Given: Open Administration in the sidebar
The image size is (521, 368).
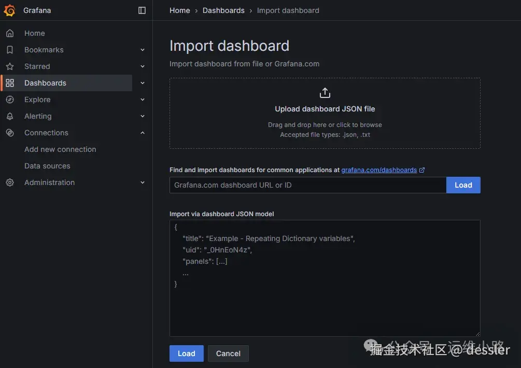Looking at the screenshot, I should [x=50, y=182].
